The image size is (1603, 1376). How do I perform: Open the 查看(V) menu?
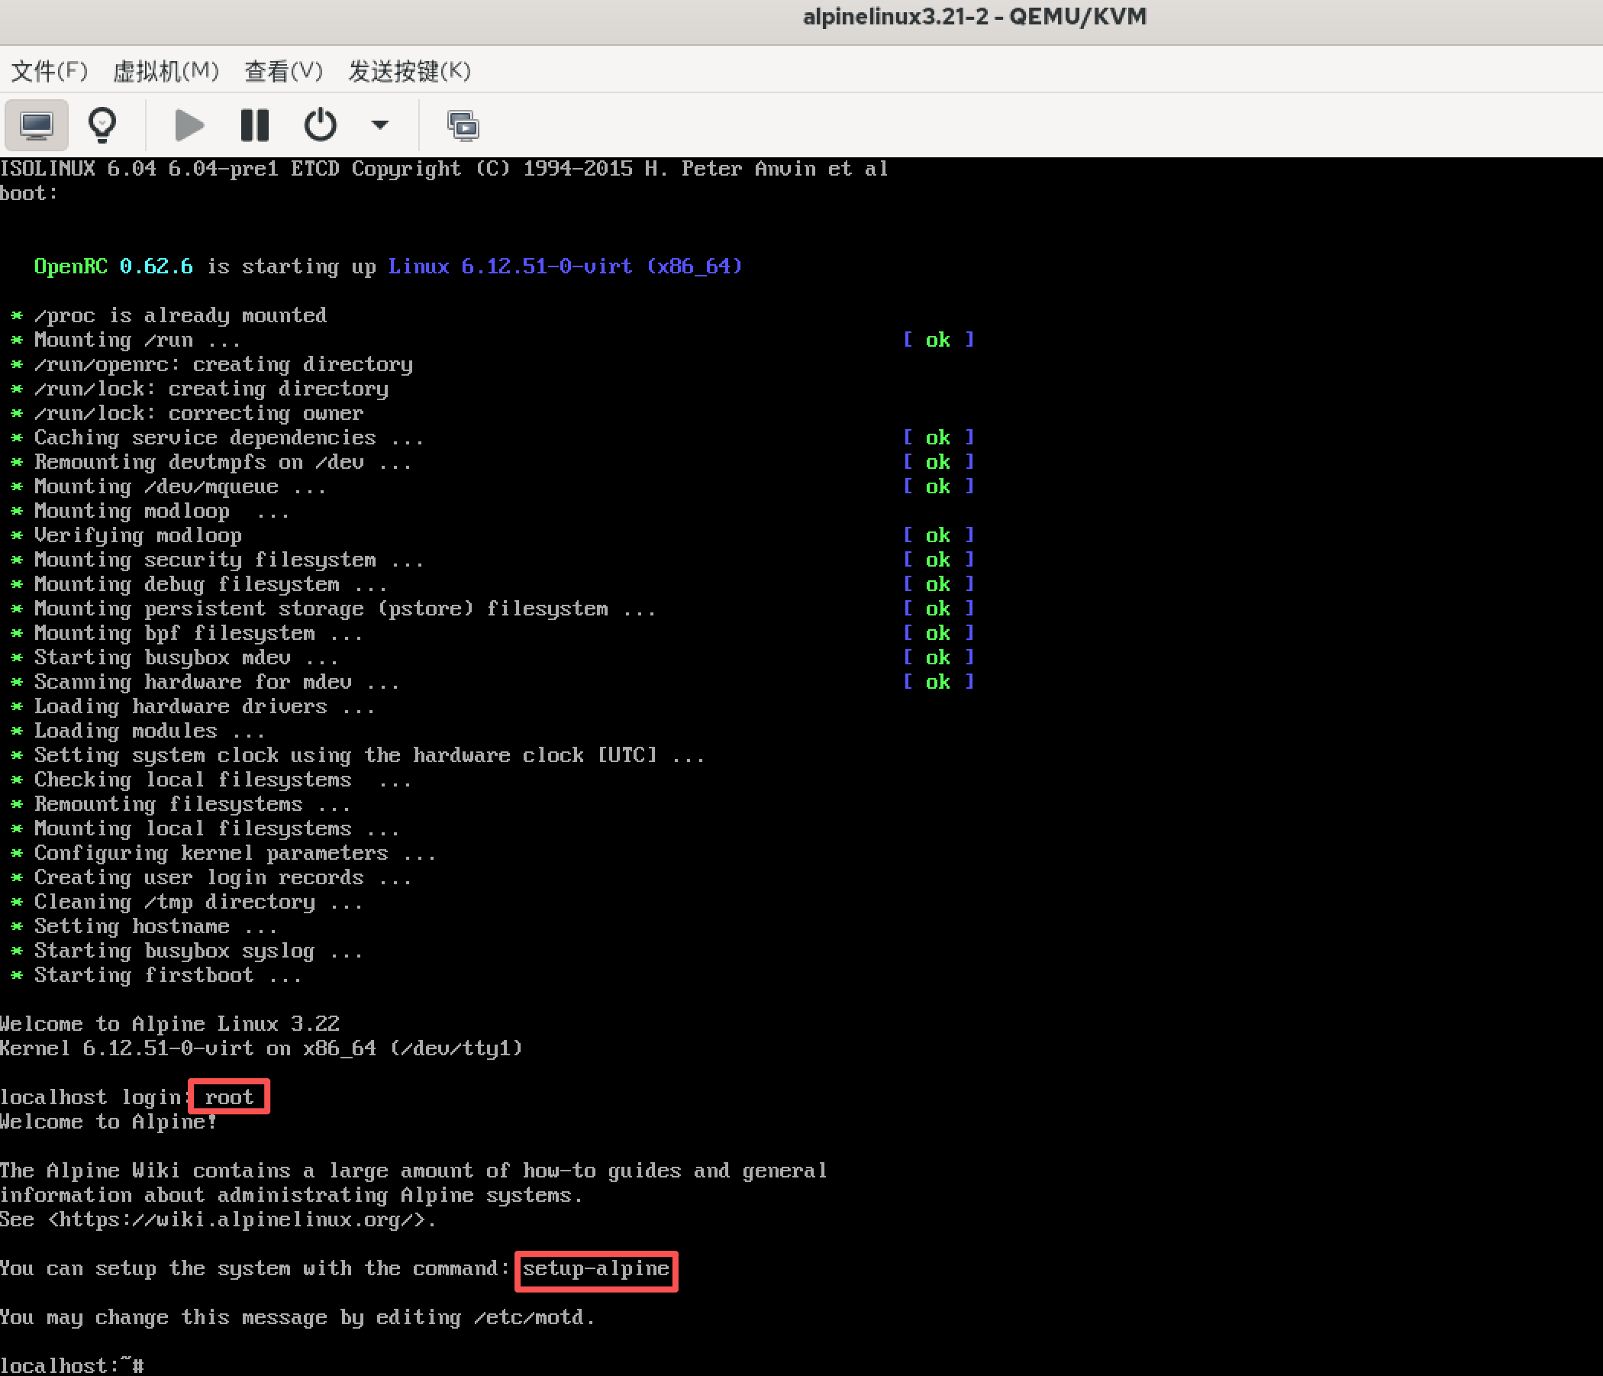click(x=283, y=71)
